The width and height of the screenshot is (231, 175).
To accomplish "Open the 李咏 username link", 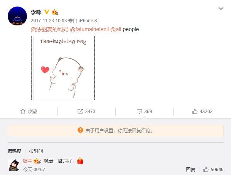I will point(36,12).
